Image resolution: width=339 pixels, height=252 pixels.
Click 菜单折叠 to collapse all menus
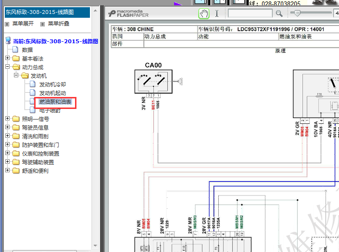(59, 24)
